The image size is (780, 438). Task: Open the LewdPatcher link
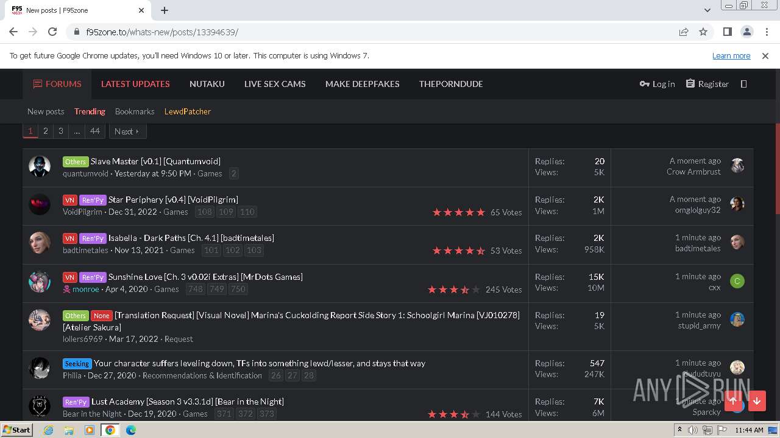[x=188, y=111]
